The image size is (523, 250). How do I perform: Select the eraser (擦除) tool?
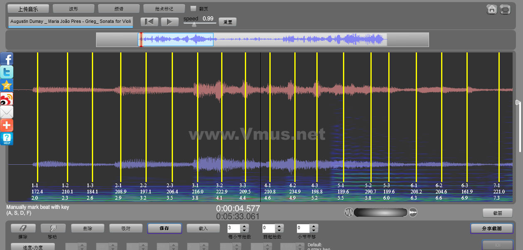coord(23,228)
